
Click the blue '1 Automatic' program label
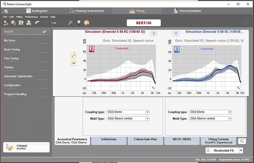coord(206,49)
